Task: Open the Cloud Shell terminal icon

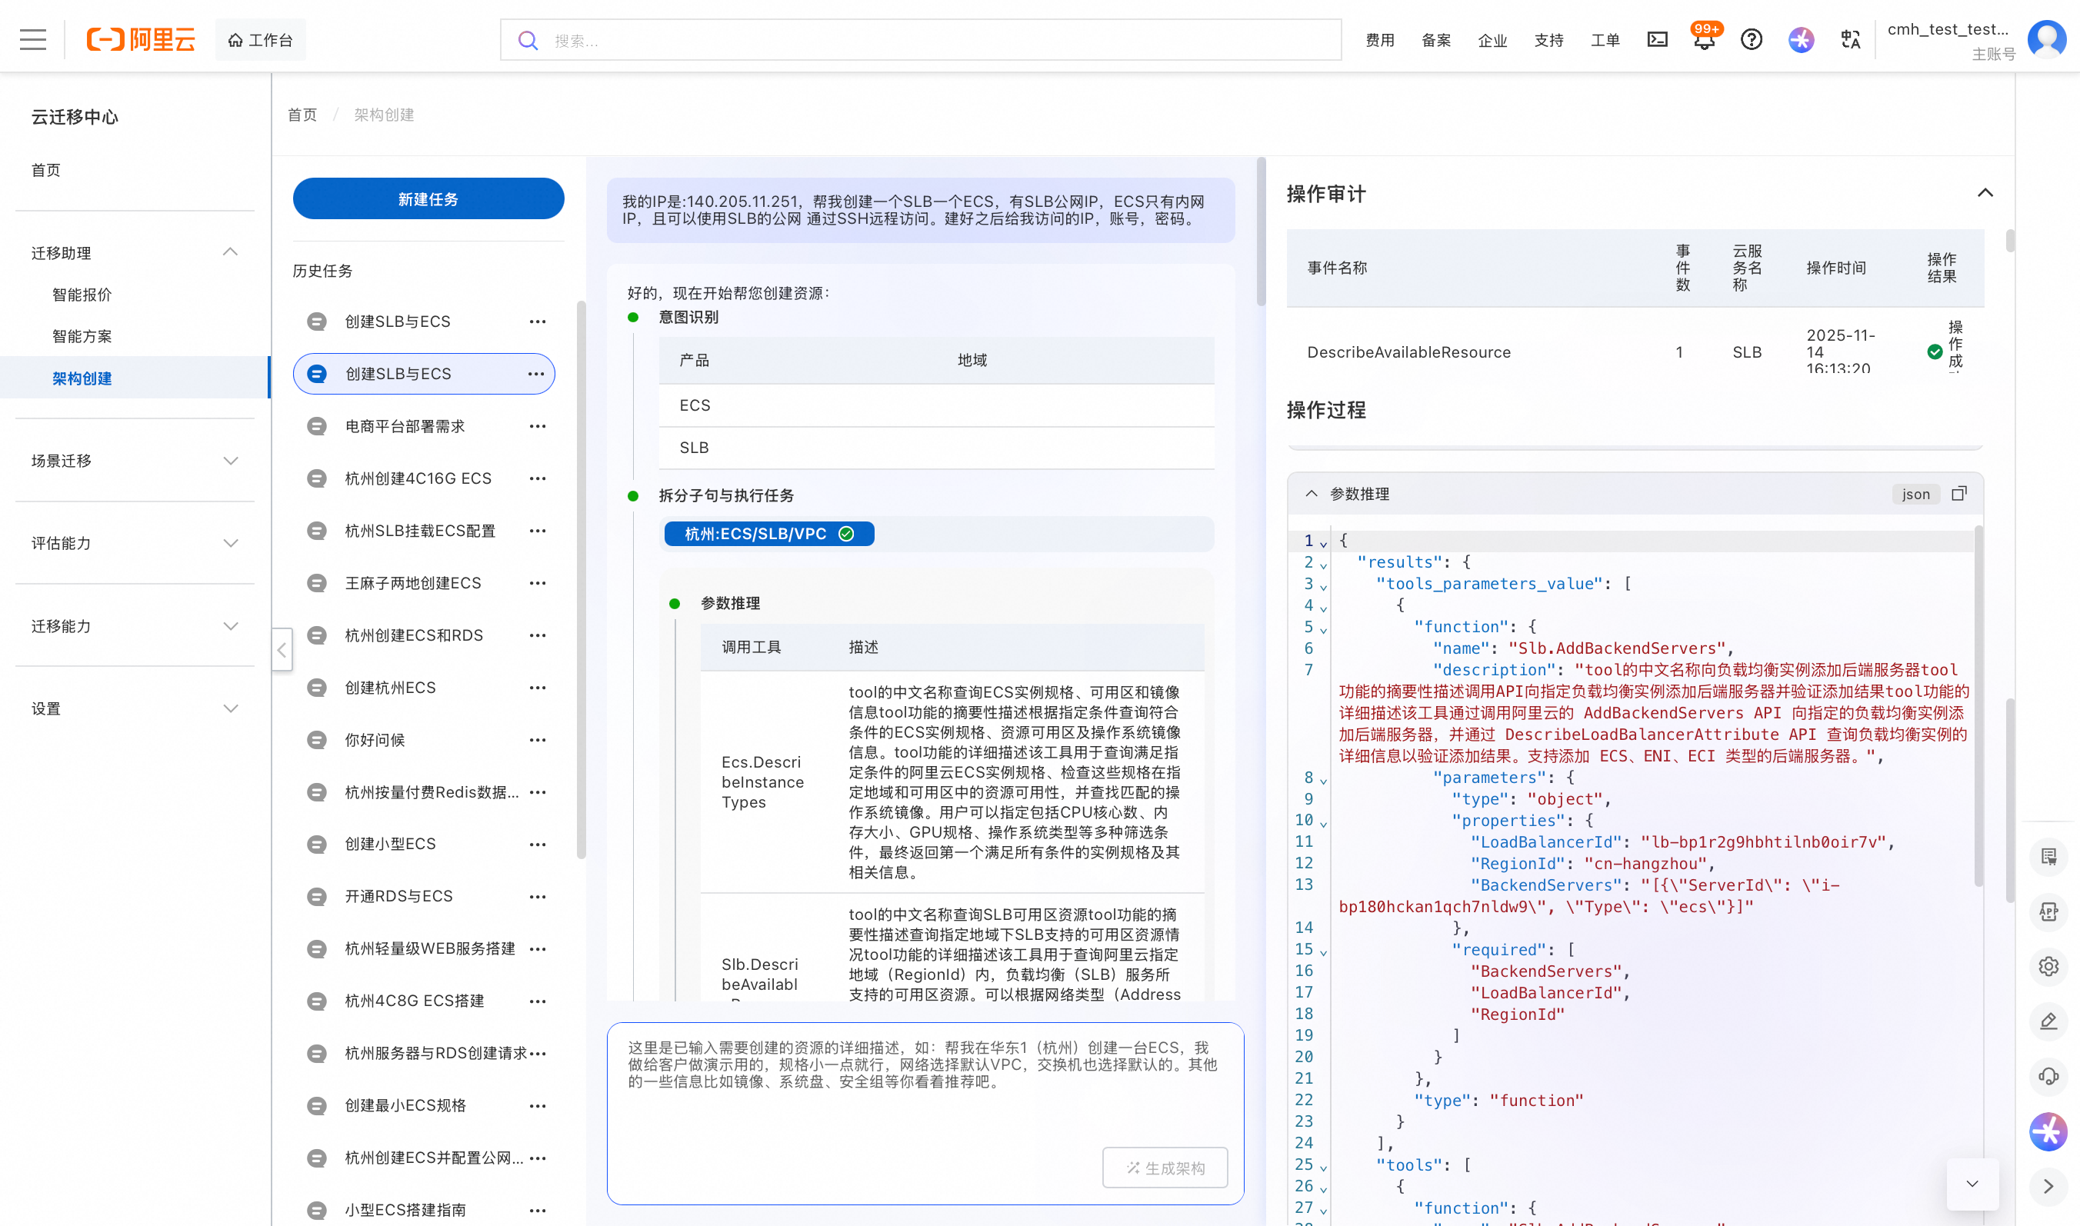Action: point(1657,38)
